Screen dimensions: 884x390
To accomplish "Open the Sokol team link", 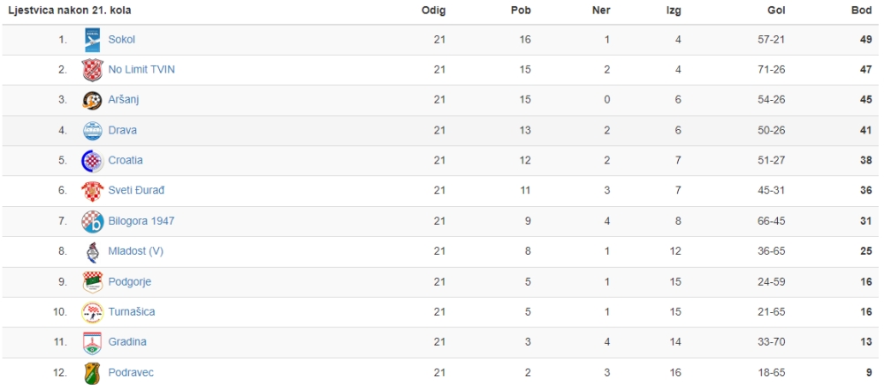I will point(122,40).
